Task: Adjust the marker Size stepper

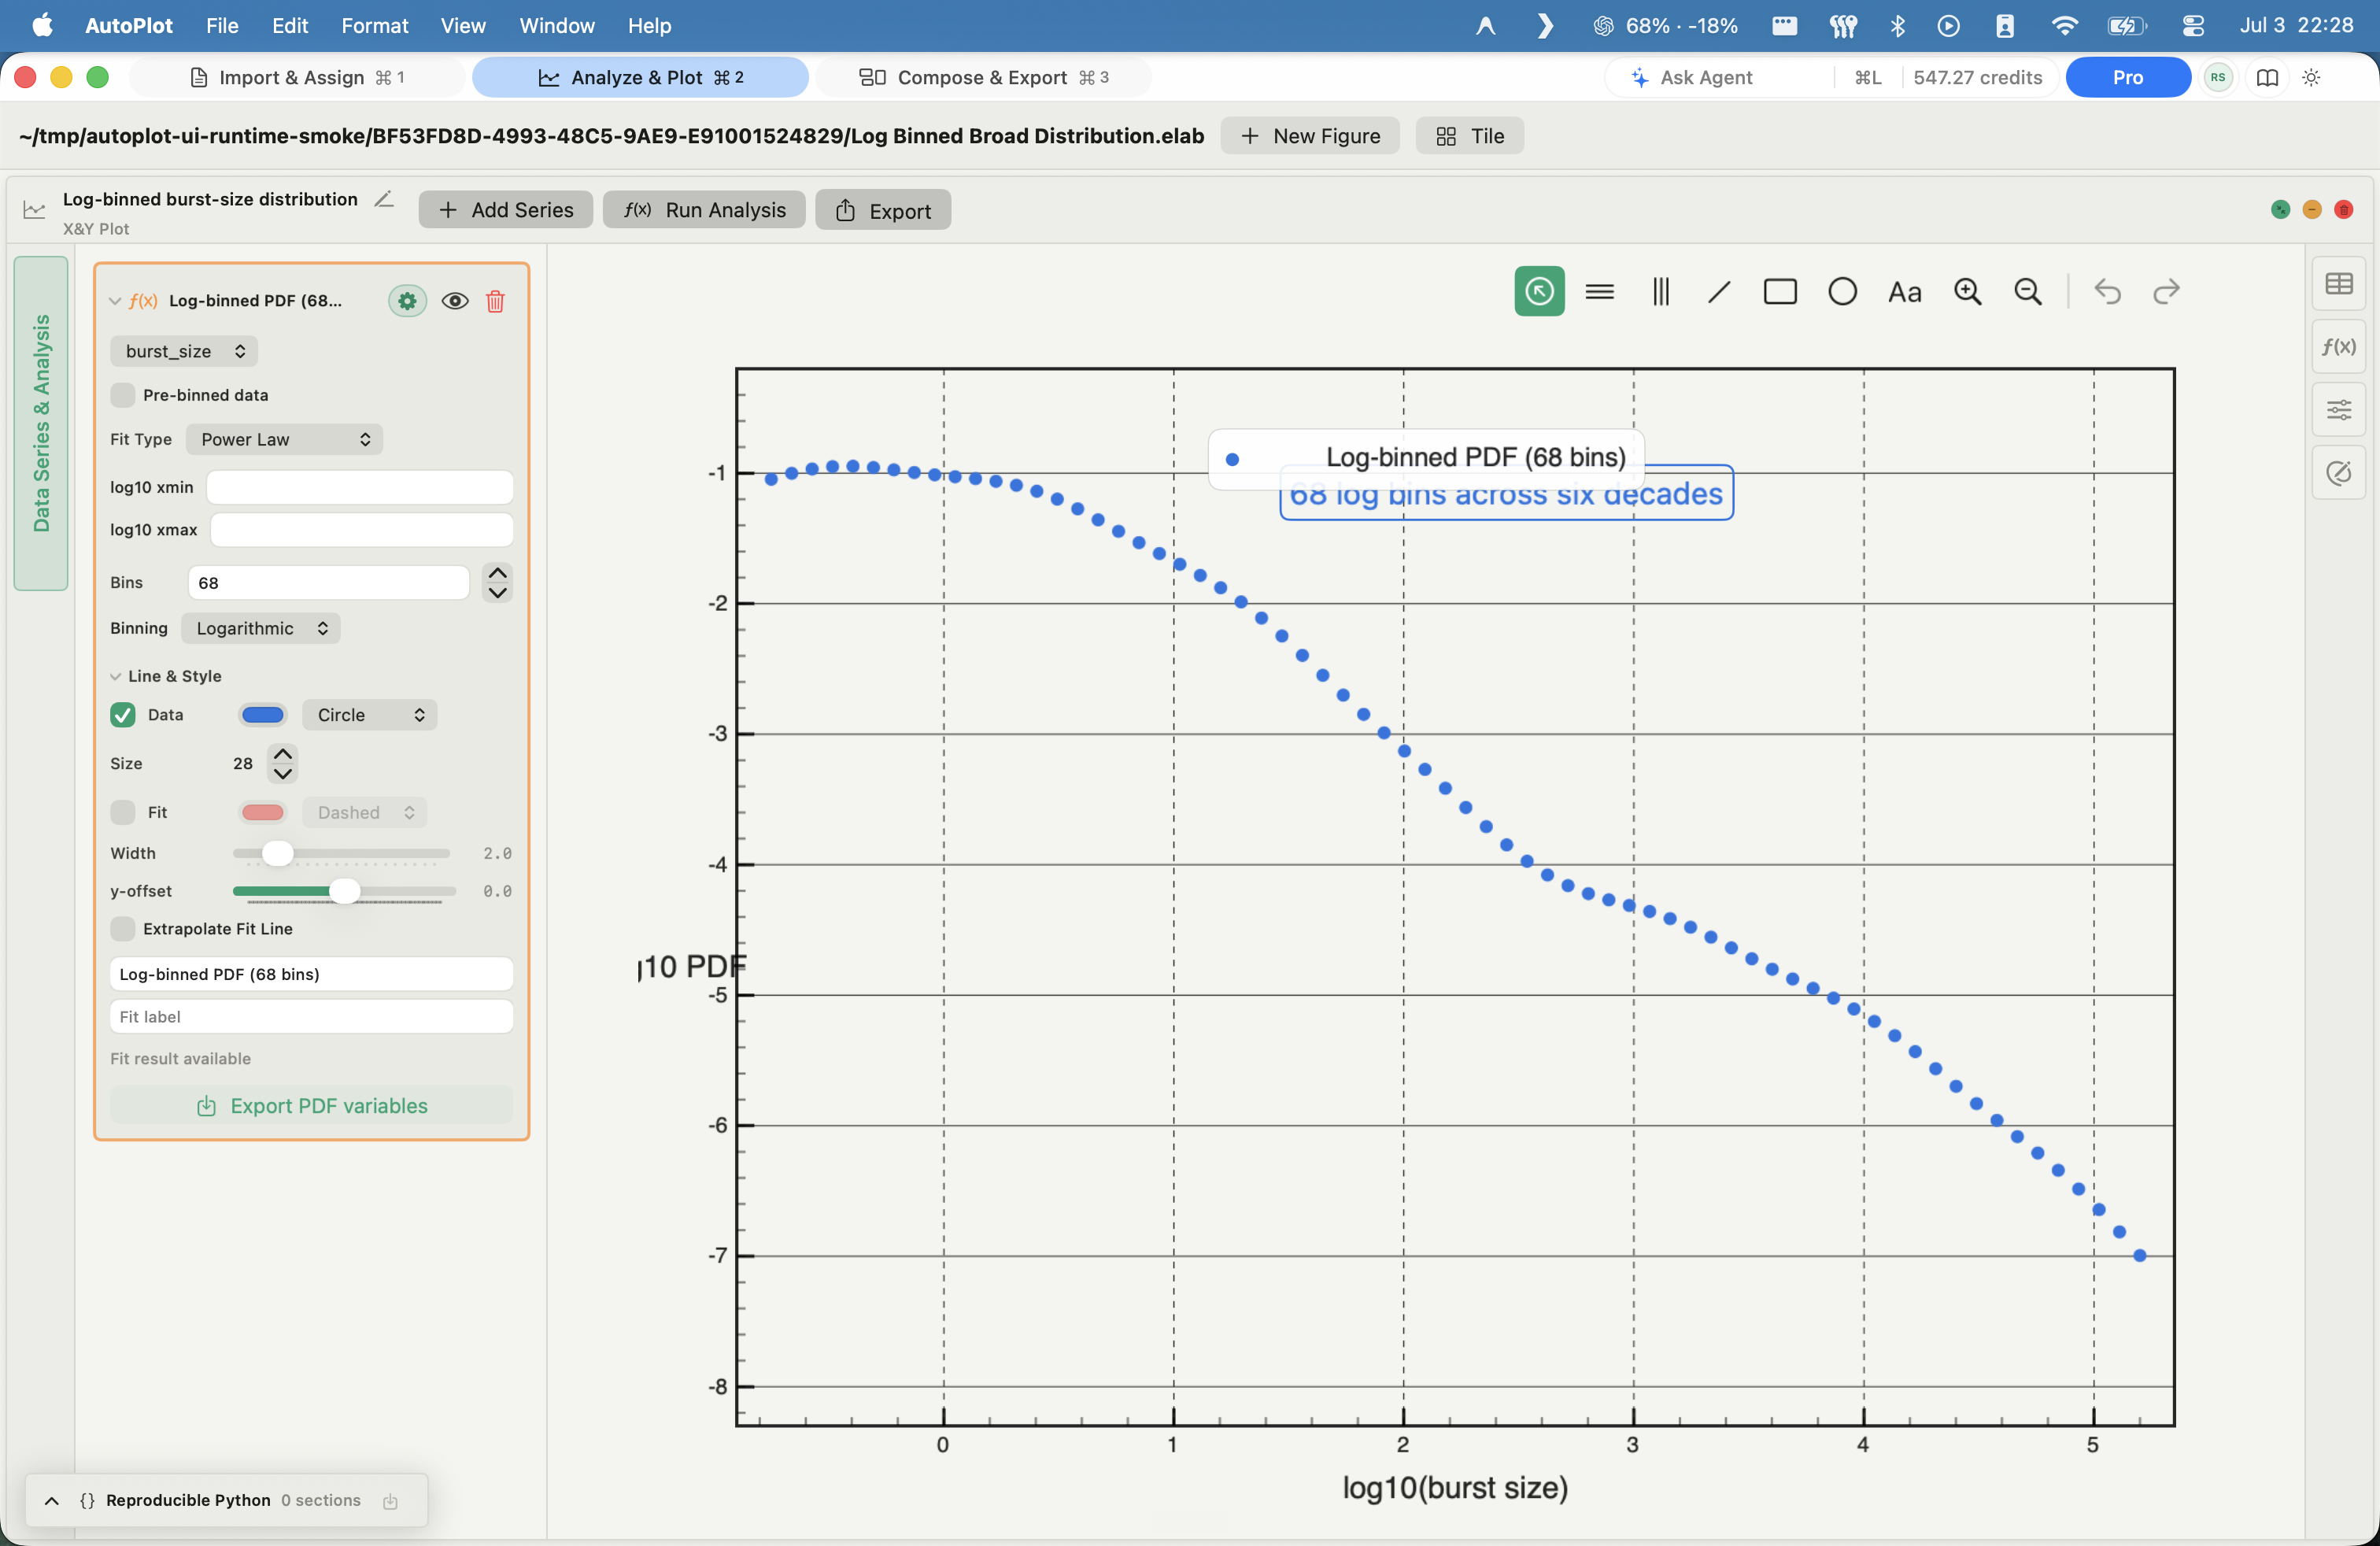Action: pyautogui.click(x=283, y=763)
